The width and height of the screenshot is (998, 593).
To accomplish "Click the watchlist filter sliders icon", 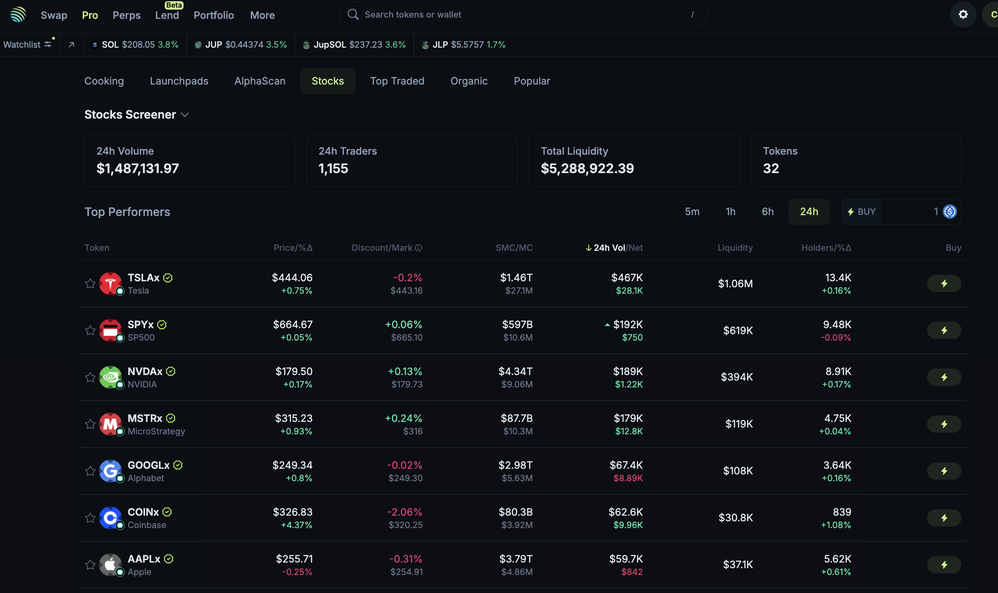I will (48, 44).
